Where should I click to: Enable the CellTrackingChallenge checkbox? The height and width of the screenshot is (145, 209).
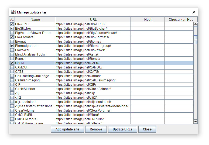click(12, 76)
